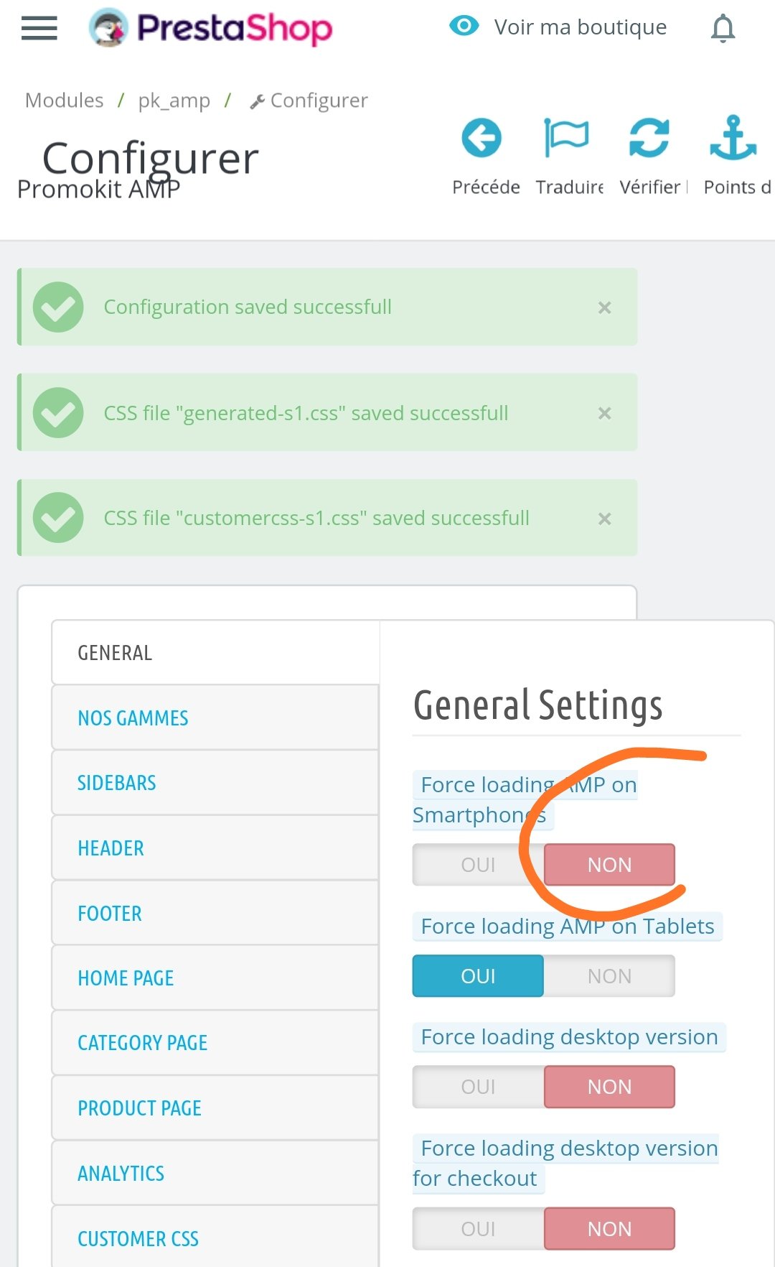This screenshot has height=1267, width=775.
Task: Switch to the PRODUCT PAGE tab
Action: click(x=139, y=1108)
